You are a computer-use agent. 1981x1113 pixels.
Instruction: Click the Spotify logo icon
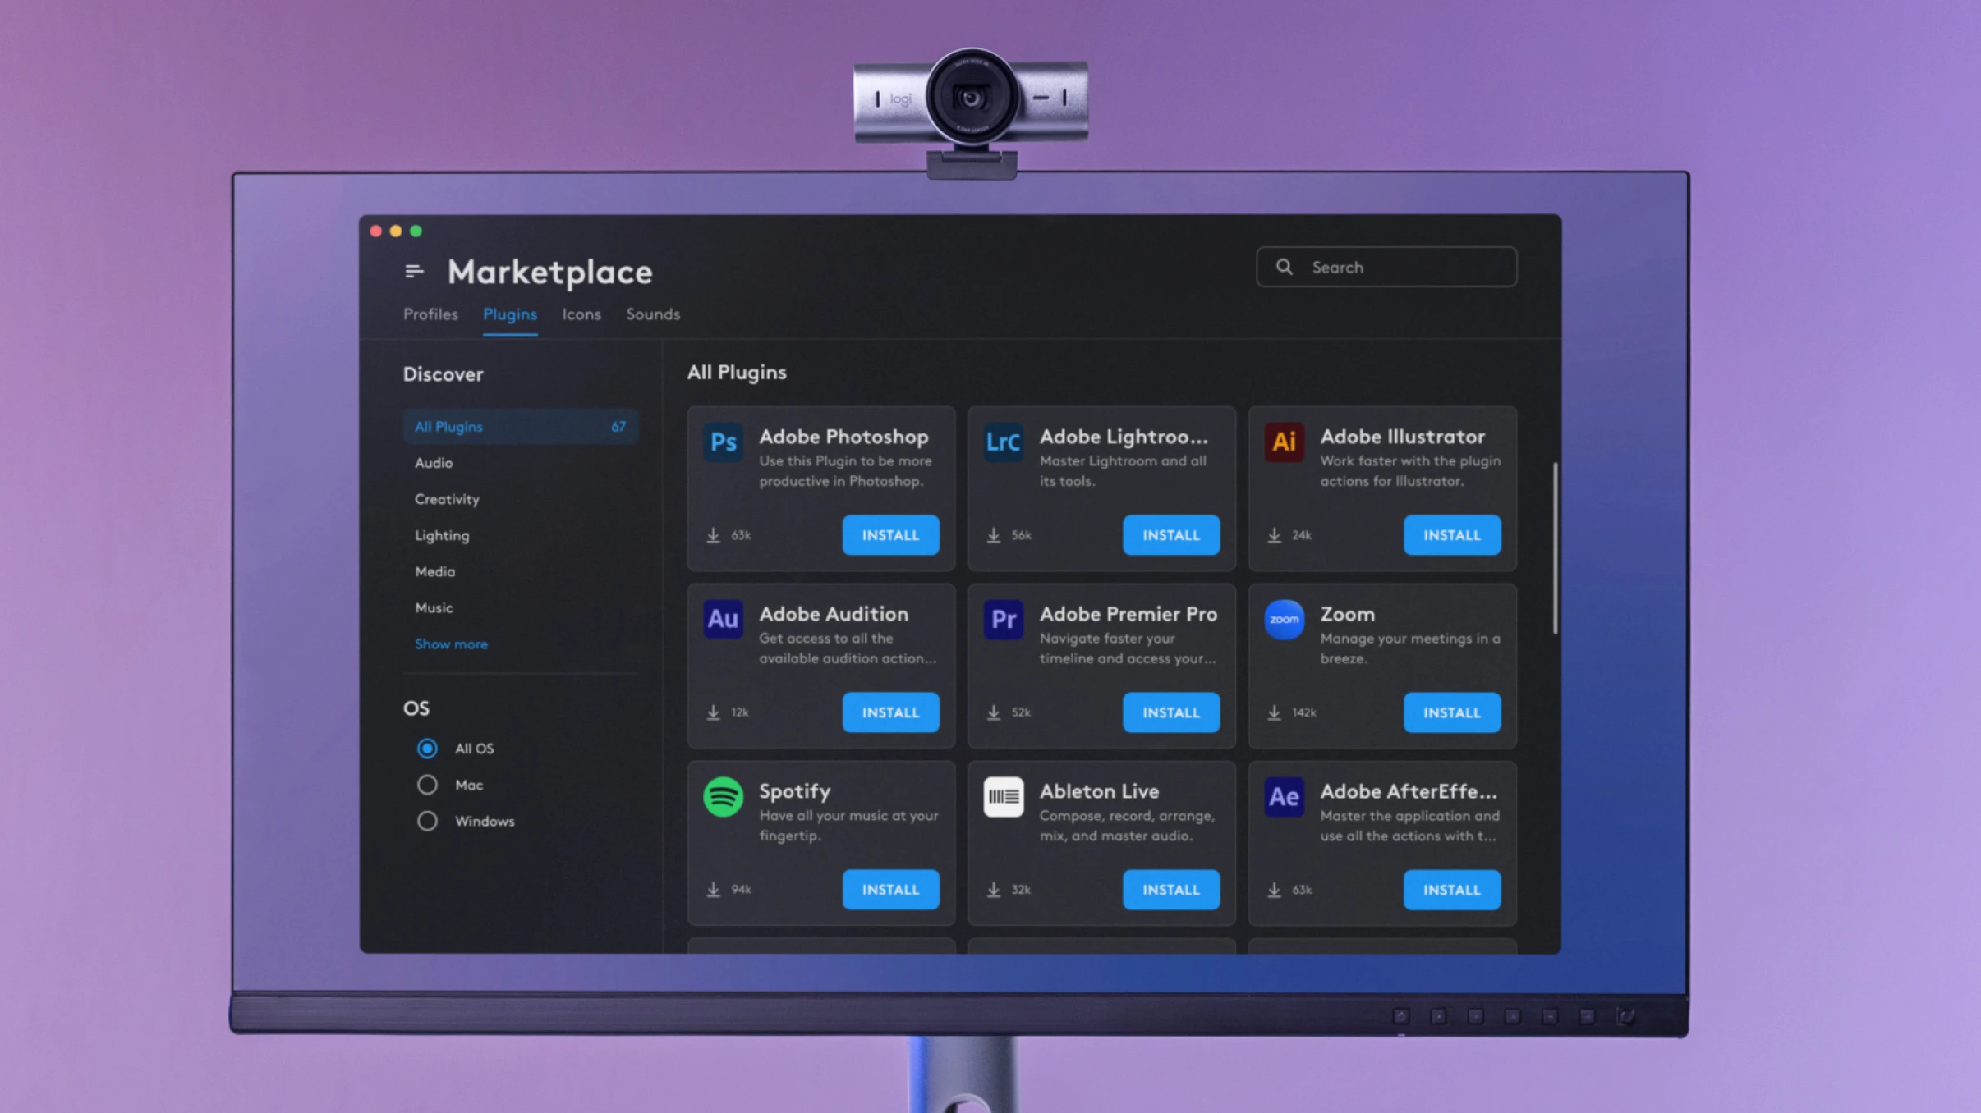click(x=723, y=796)
